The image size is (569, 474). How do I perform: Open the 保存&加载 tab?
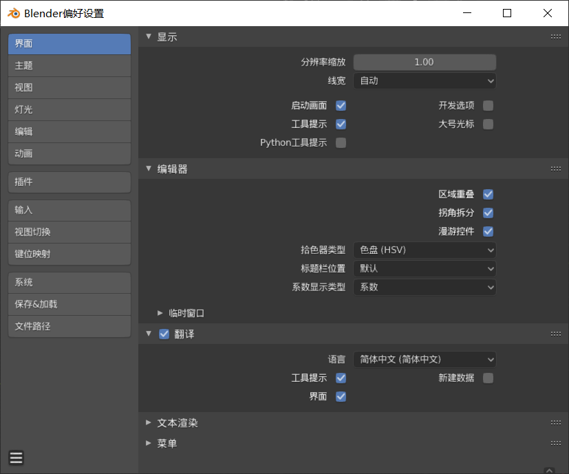[x=69, y=304]
